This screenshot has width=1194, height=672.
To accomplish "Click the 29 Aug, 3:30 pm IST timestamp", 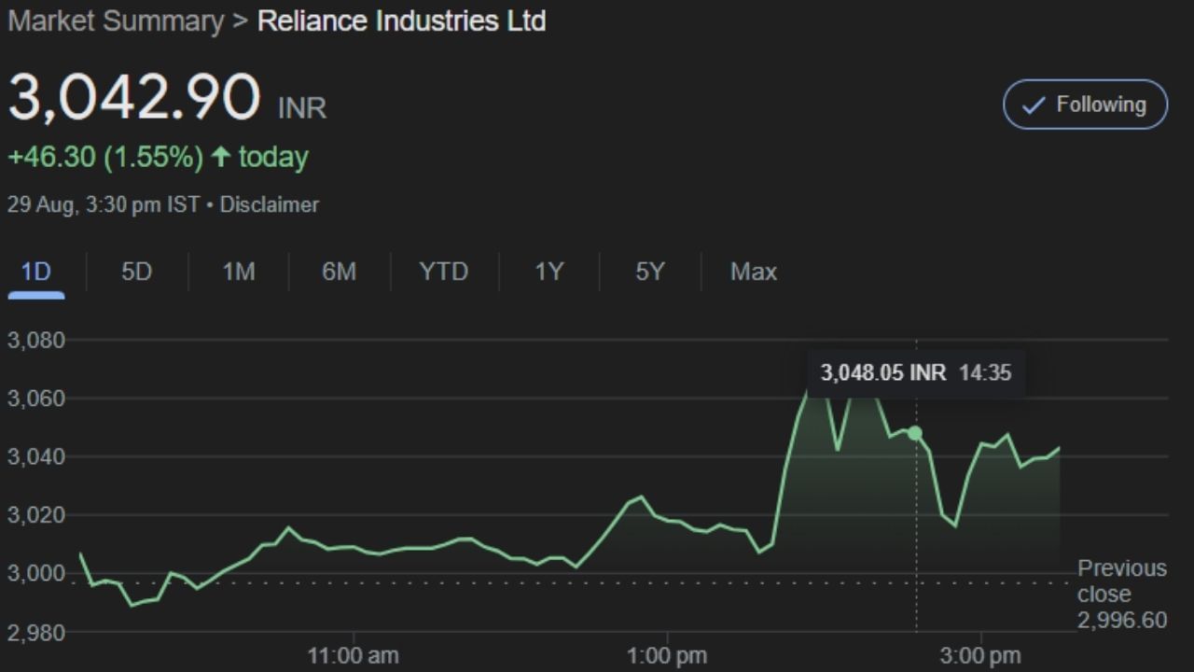I will (104, 204).
